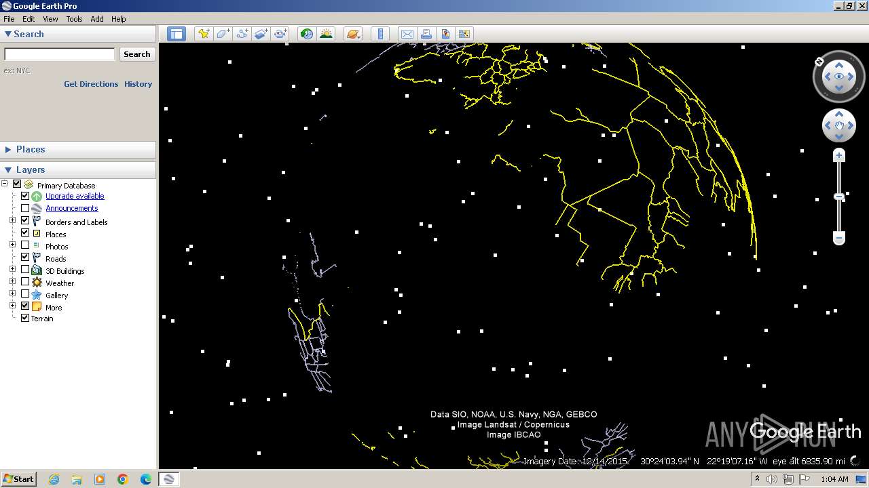Screen dimensions: 869x488
Task: Open the planet switcher (Earth, Sky, Mars)
Action: click(x=353, y=34)
